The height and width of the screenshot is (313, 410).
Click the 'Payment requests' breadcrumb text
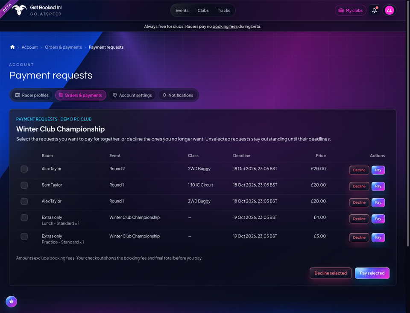pyautogui.click(x=106, y=47)
